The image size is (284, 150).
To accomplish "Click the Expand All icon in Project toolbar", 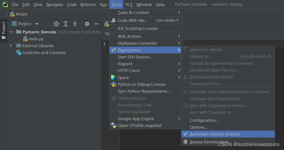I will pos(66,24).
